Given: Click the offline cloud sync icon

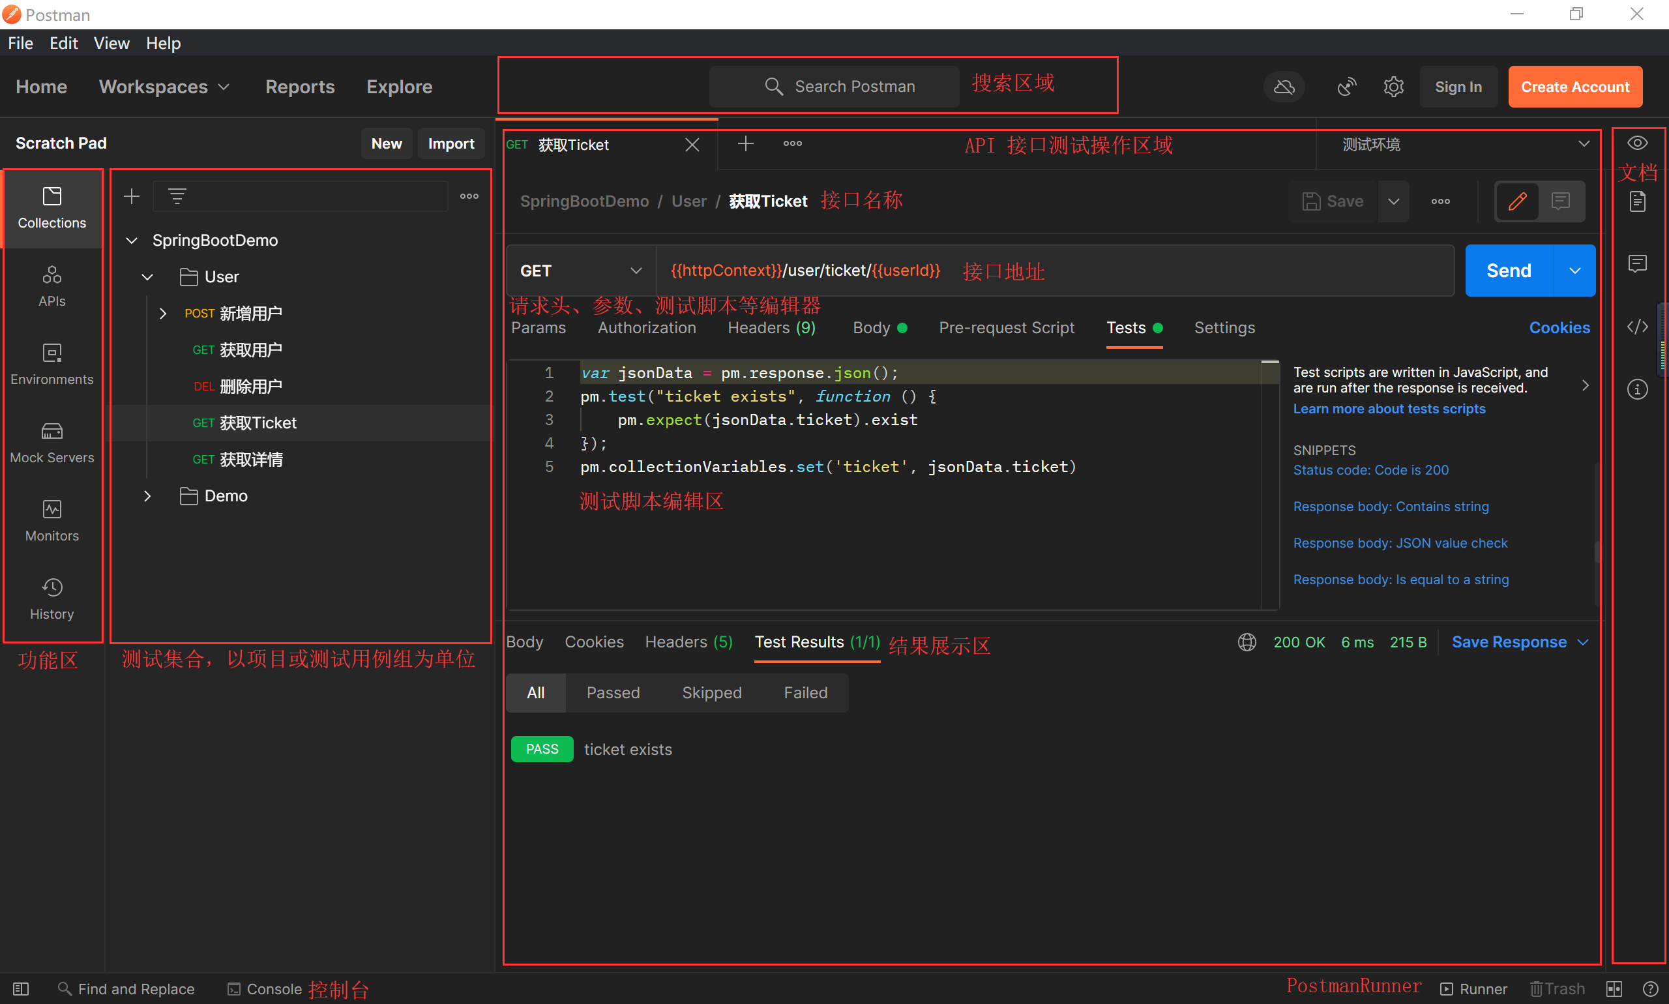Looking at the screenshot, I should pyautogui.click(x=1284, y=87).
